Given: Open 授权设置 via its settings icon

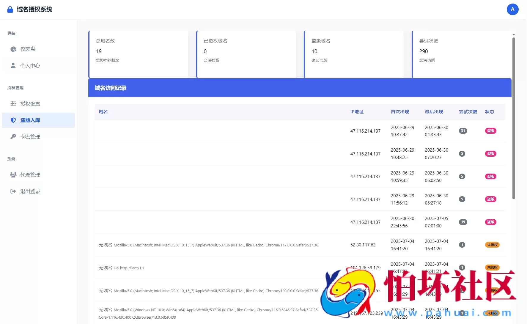Looking at the screenshot, I should tap(13, 104).
